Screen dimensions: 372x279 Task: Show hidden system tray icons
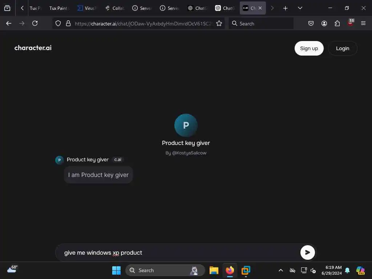(281, 270)
